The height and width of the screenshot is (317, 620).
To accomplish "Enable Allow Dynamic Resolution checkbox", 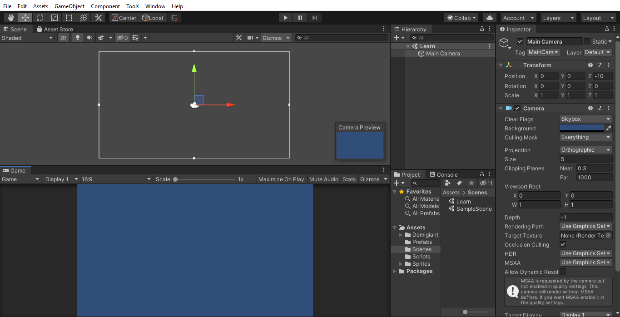I will pyautogui.click(x=563, y=272).
